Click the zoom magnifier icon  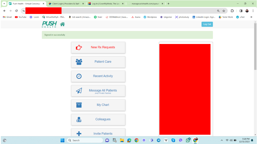click(x=218, y=11)
